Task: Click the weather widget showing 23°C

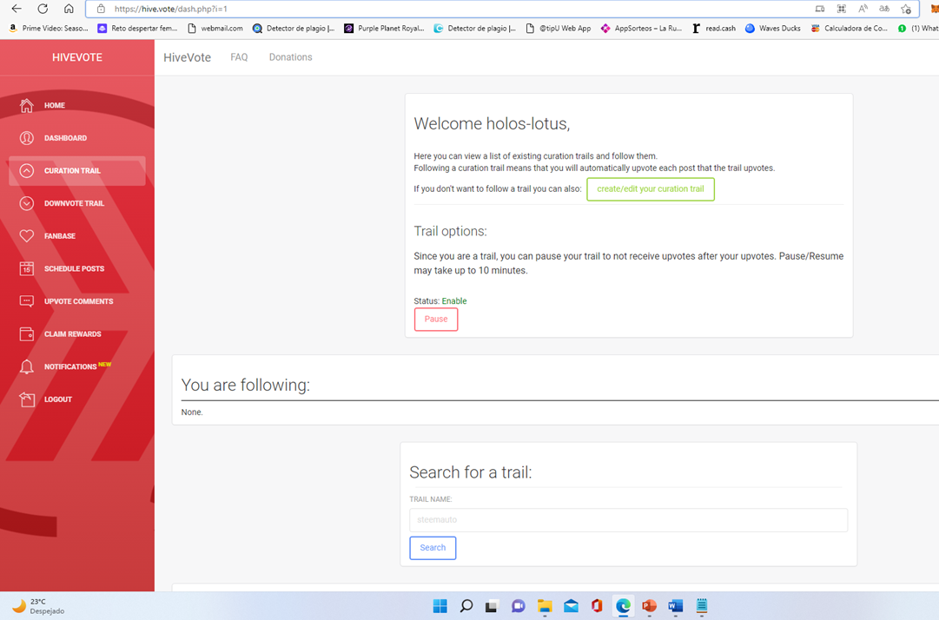Action: point(38,606)
